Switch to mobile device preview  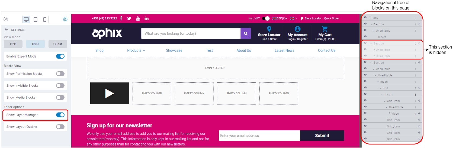(x=45, y=20)
